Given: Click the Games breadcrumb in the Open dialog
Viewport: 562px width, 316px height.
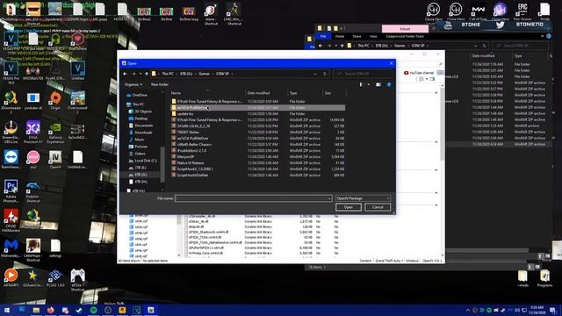Looking at the screenshot, I should pos(205,74).
